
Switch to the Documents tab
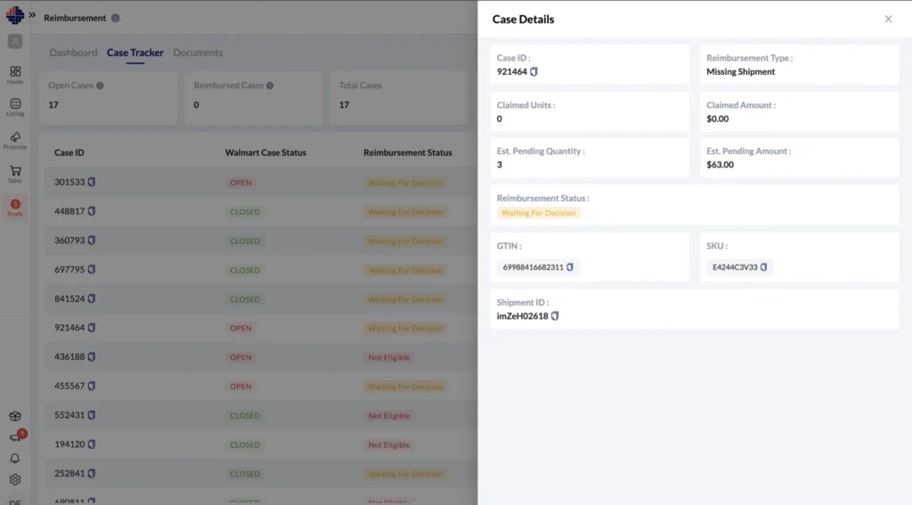(198, 53)
